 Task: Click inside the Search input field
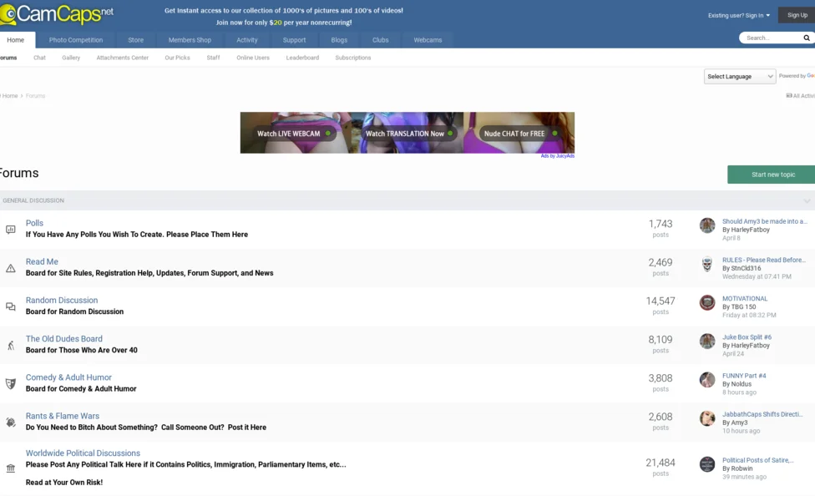coord(770,38)
